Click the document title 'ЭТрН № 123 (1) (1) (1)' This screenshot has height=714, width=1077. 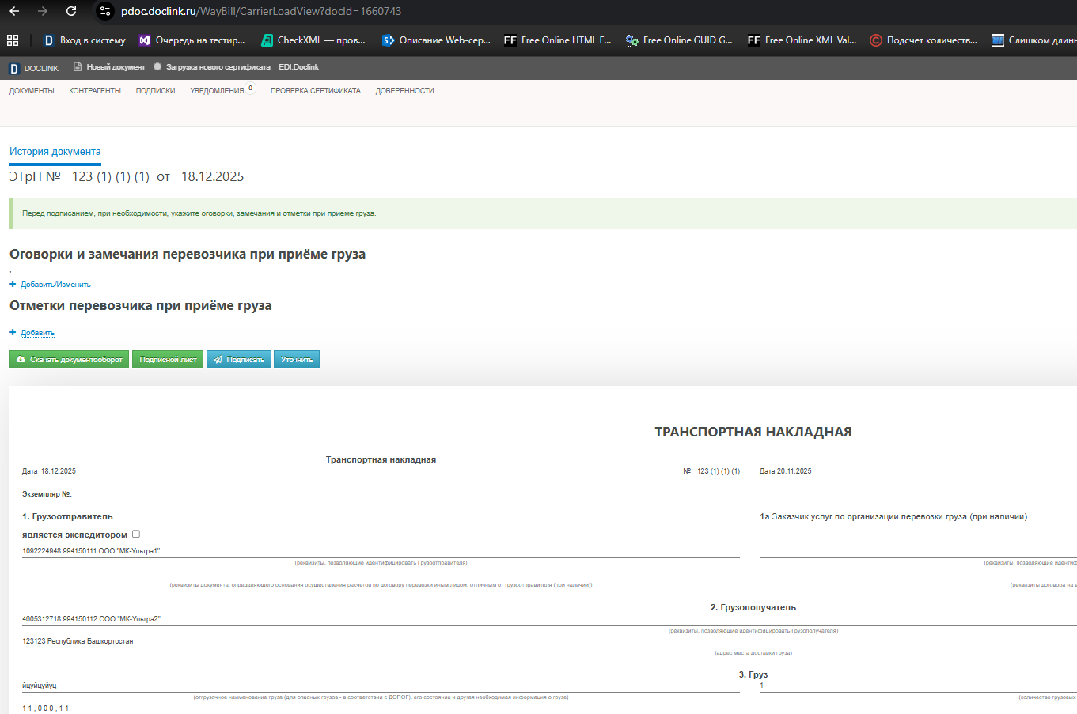click(79, 176)
